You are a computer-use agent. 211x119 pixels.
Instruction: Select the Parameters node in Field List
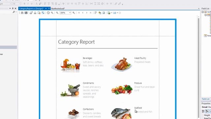pos(207,36)
